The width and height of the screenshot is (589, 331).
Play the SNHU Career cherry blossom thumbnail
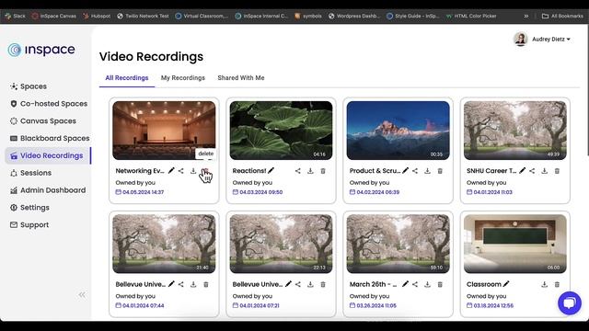515,131
